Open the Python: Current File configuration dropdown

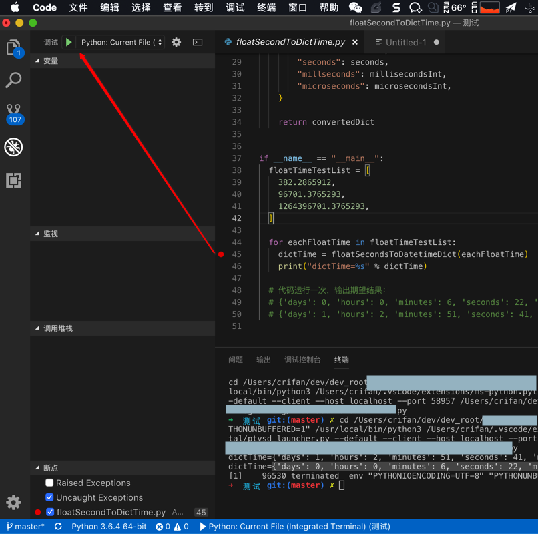121,42
